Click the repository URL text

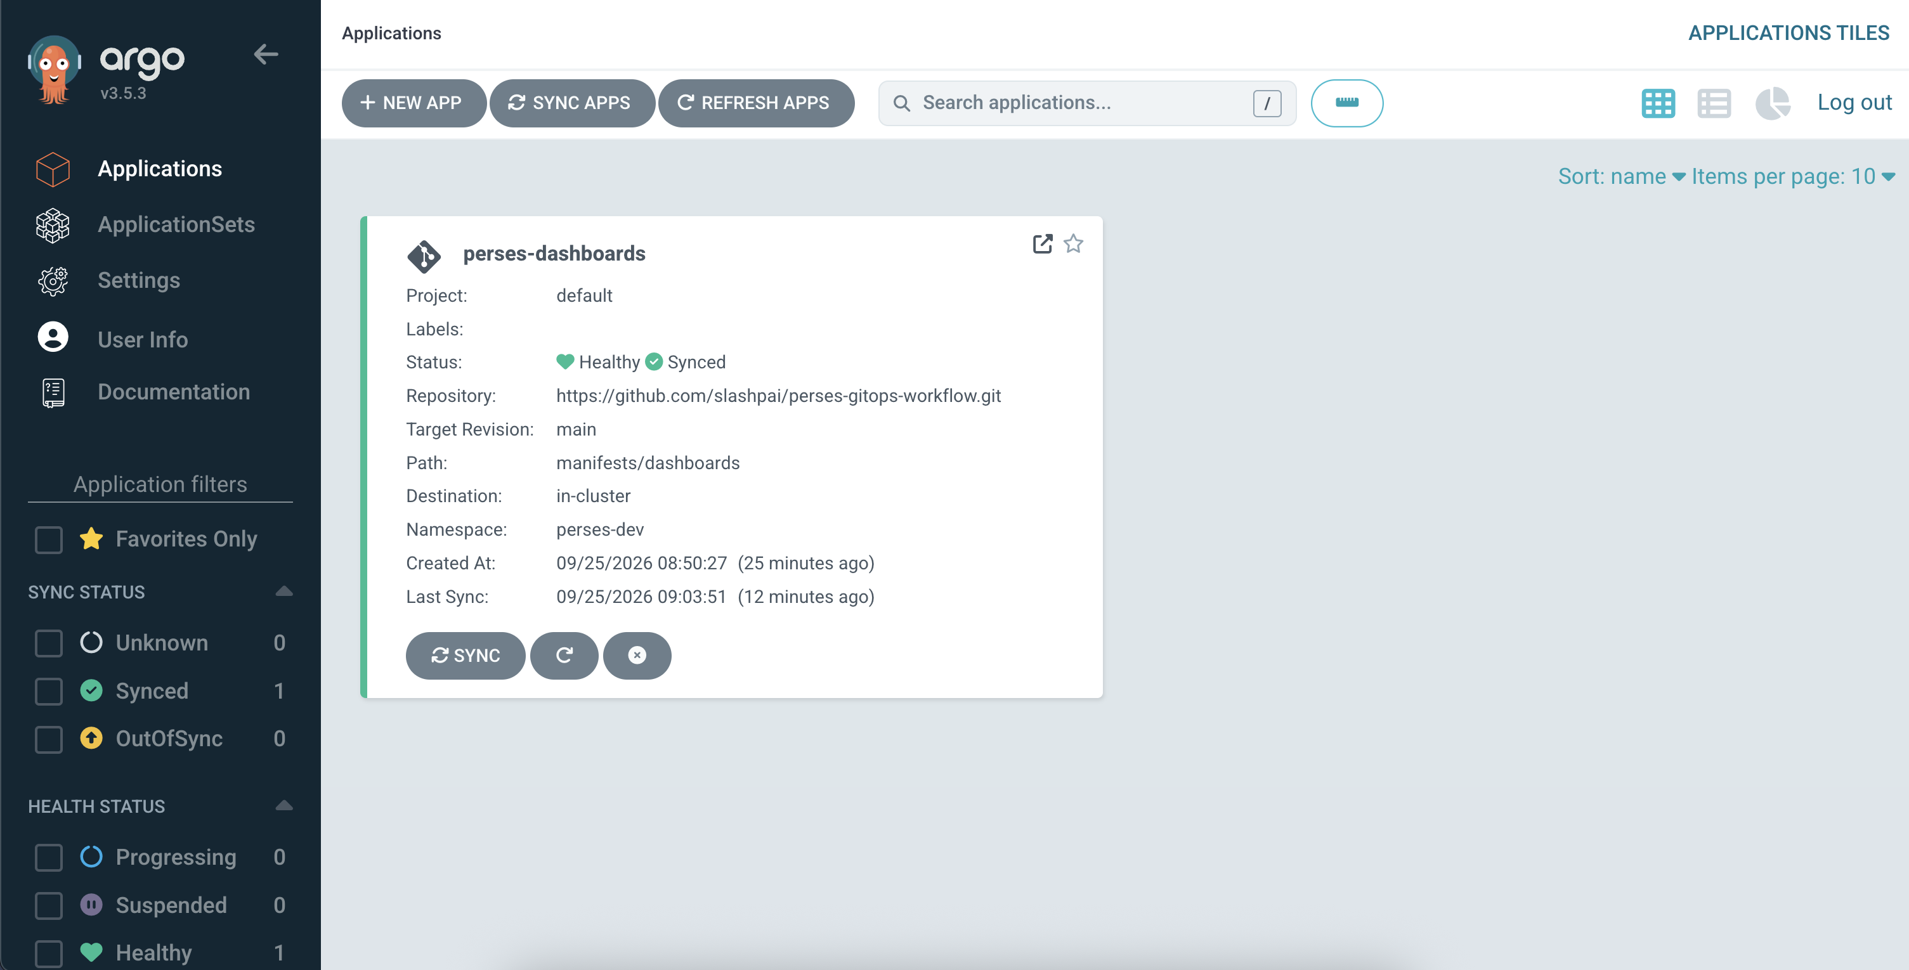point(778,396)
